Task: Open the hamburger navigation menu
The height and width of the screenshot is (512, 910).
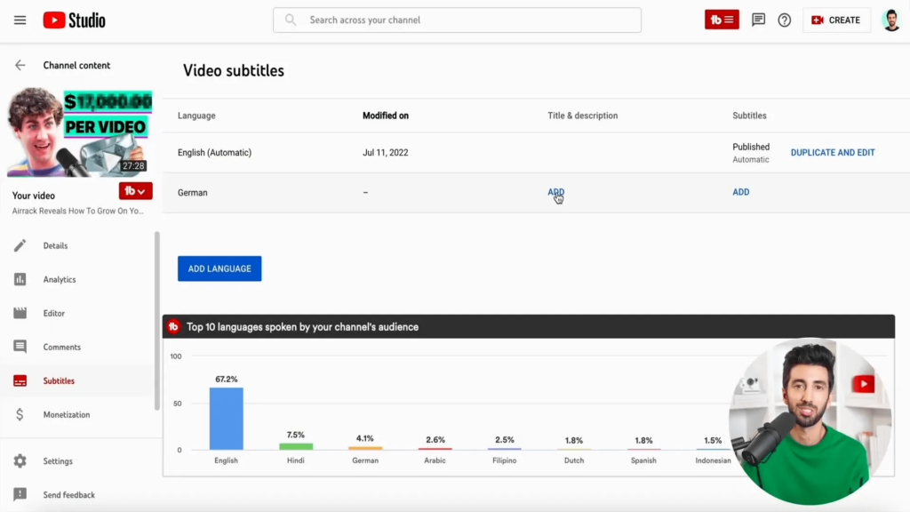Action: [20, 20]
